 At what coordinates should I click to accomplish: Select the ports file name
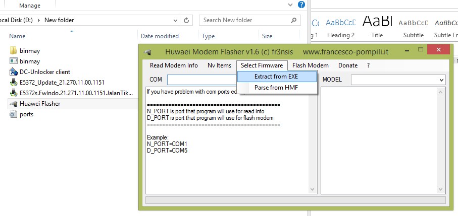tap(27, 114)
